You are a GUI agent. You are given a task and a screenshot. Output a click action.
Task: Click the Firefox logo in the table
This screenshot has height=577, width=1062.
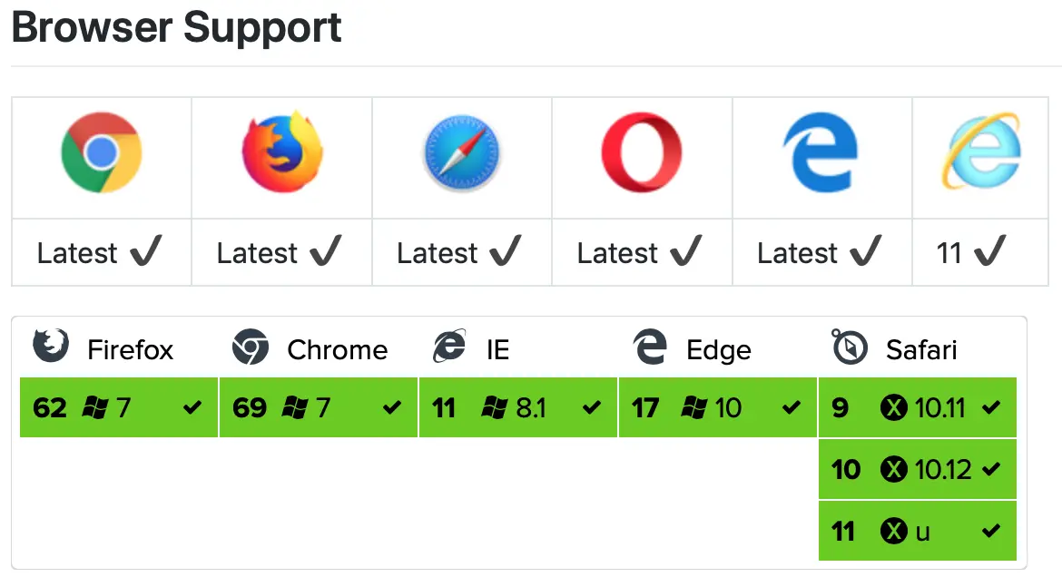281,152
